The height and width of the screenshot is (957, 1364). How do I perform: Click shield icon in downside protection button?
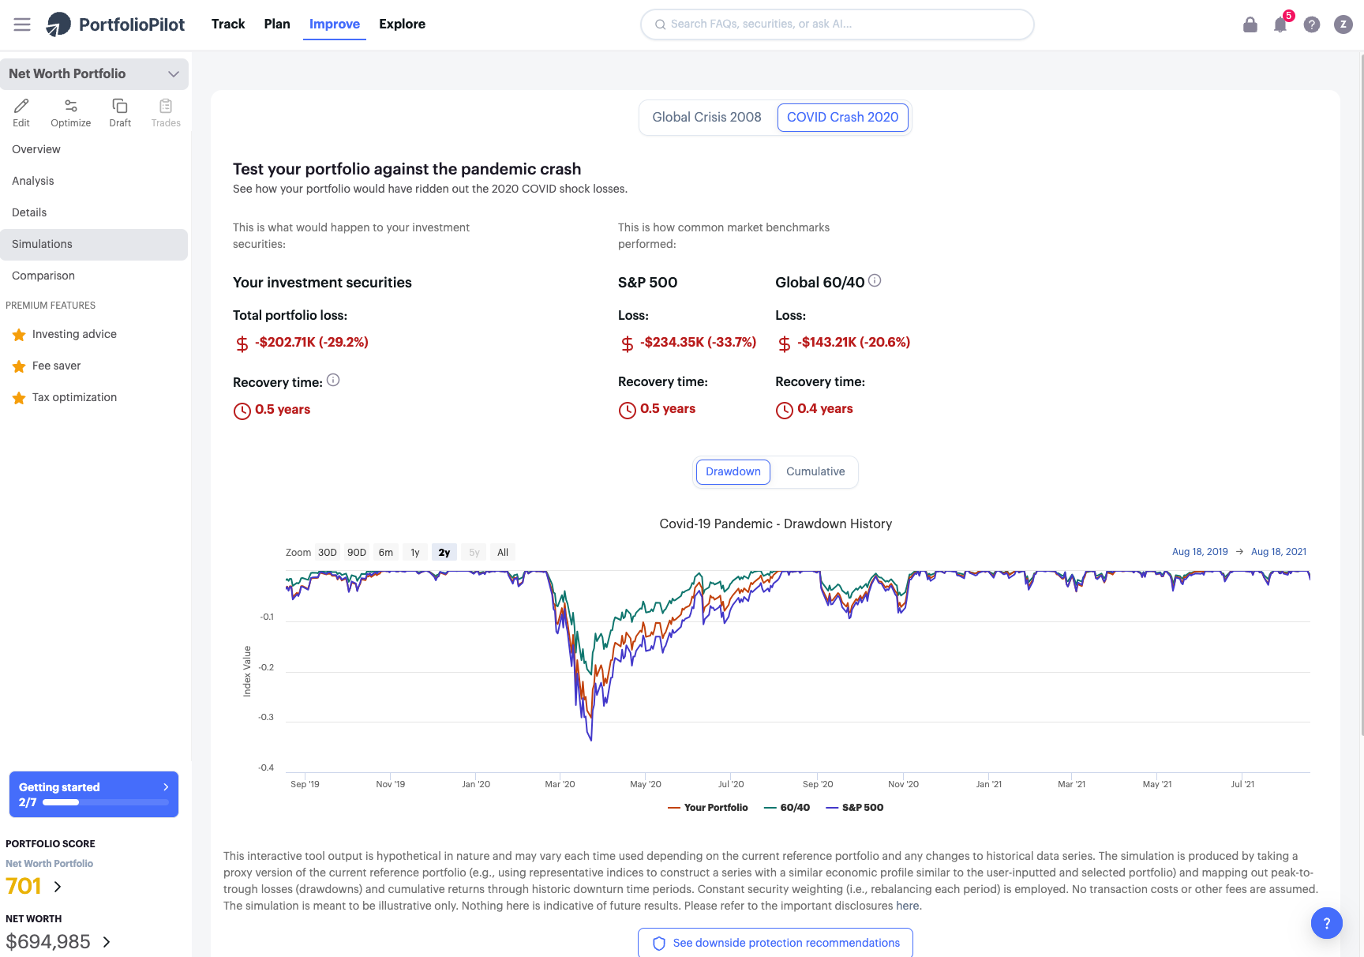(659, 944)
